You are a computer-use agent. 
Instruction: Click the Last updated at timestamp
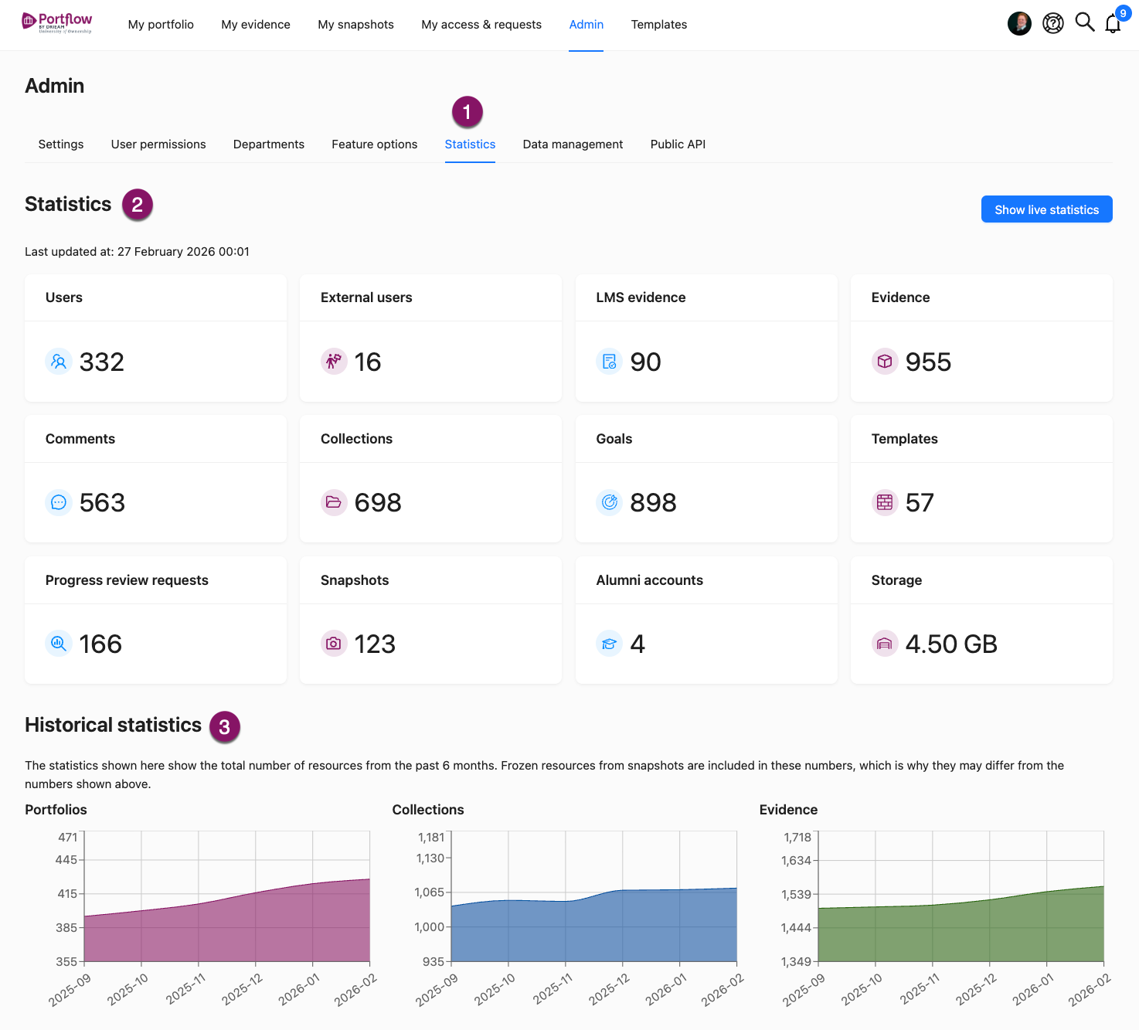coord(137,252)
